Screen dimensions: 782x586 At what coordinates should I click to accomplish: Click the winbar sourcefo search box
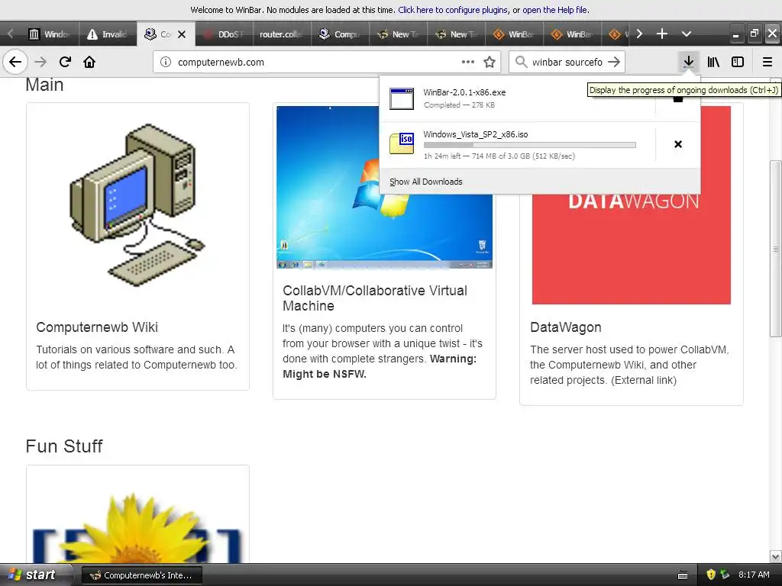[x=567, y=62]
